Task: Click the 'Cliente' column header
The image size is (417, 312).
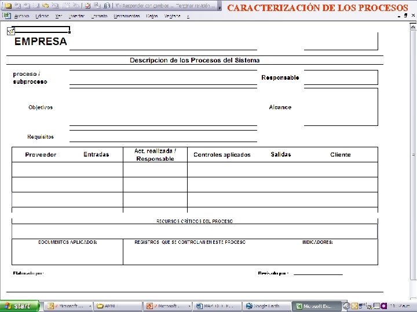Action: (x=341, y=155)
